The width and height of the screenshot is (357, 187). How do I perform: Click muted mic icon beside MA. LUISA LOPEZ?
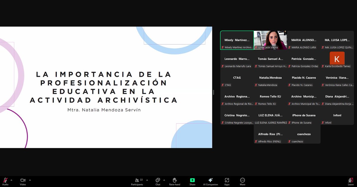pyautogui.click(x=323, y=47)
